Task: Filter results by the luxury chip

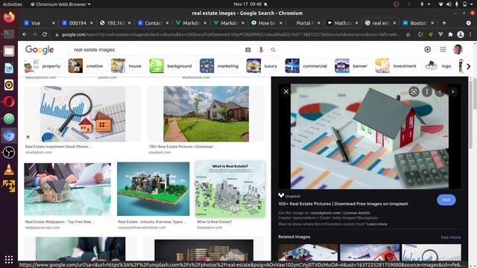Action: point(263,66)
